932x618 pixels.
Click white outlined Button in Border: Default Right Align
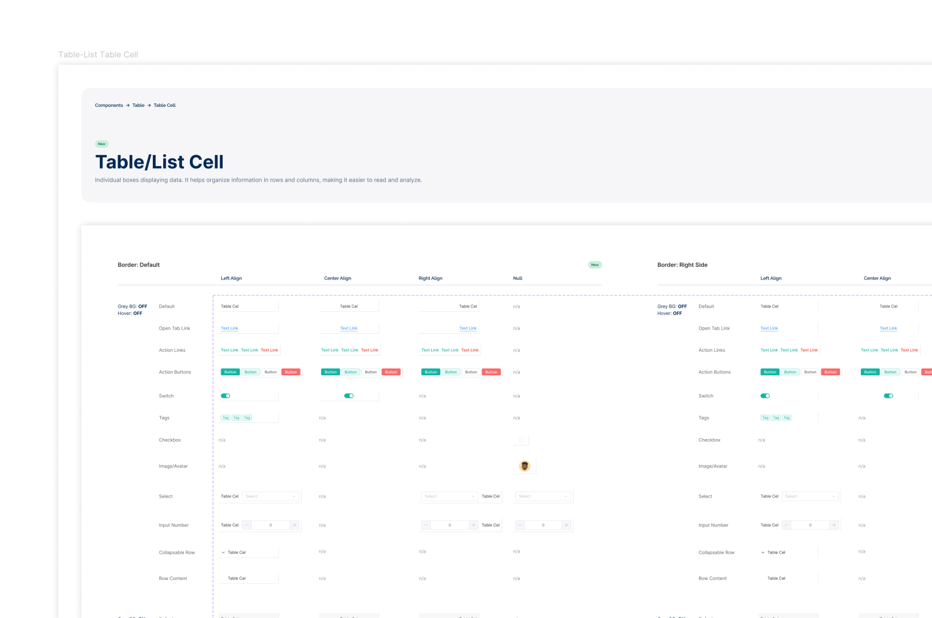[471, 372]
